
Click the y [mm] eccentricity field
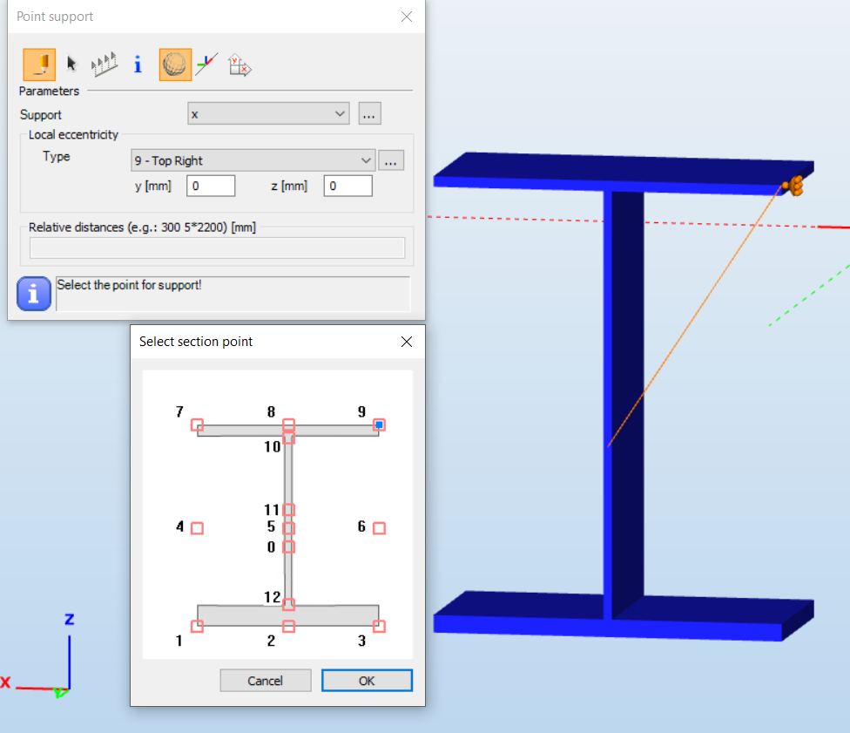point(211,186)
